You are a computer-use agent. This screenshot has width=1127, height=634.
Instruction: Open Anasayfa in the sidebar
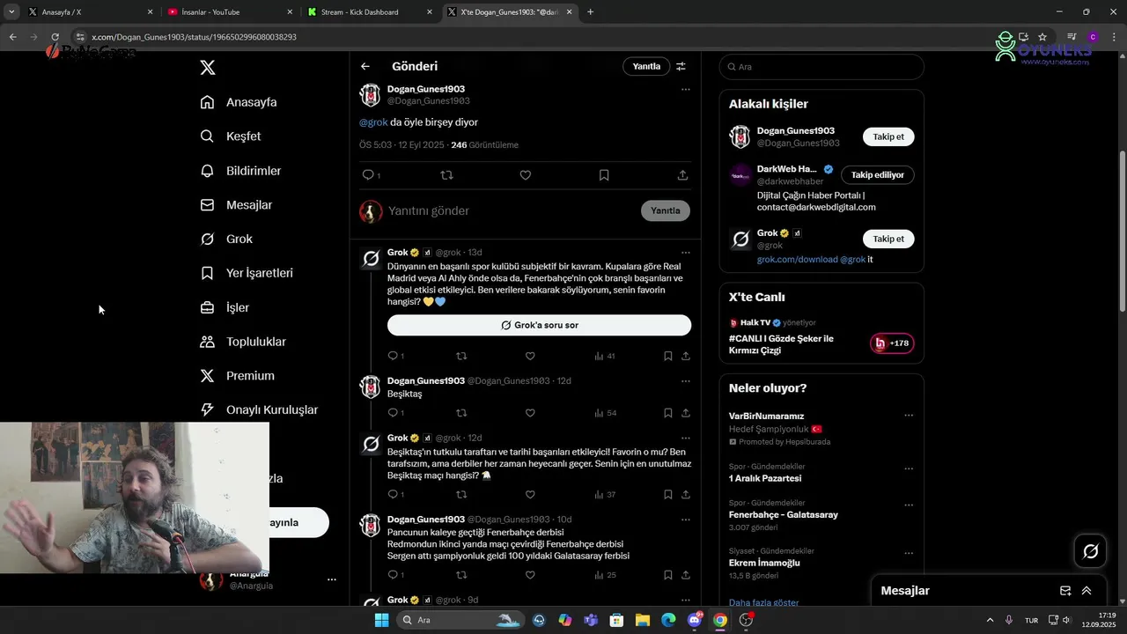coord(239,102)
